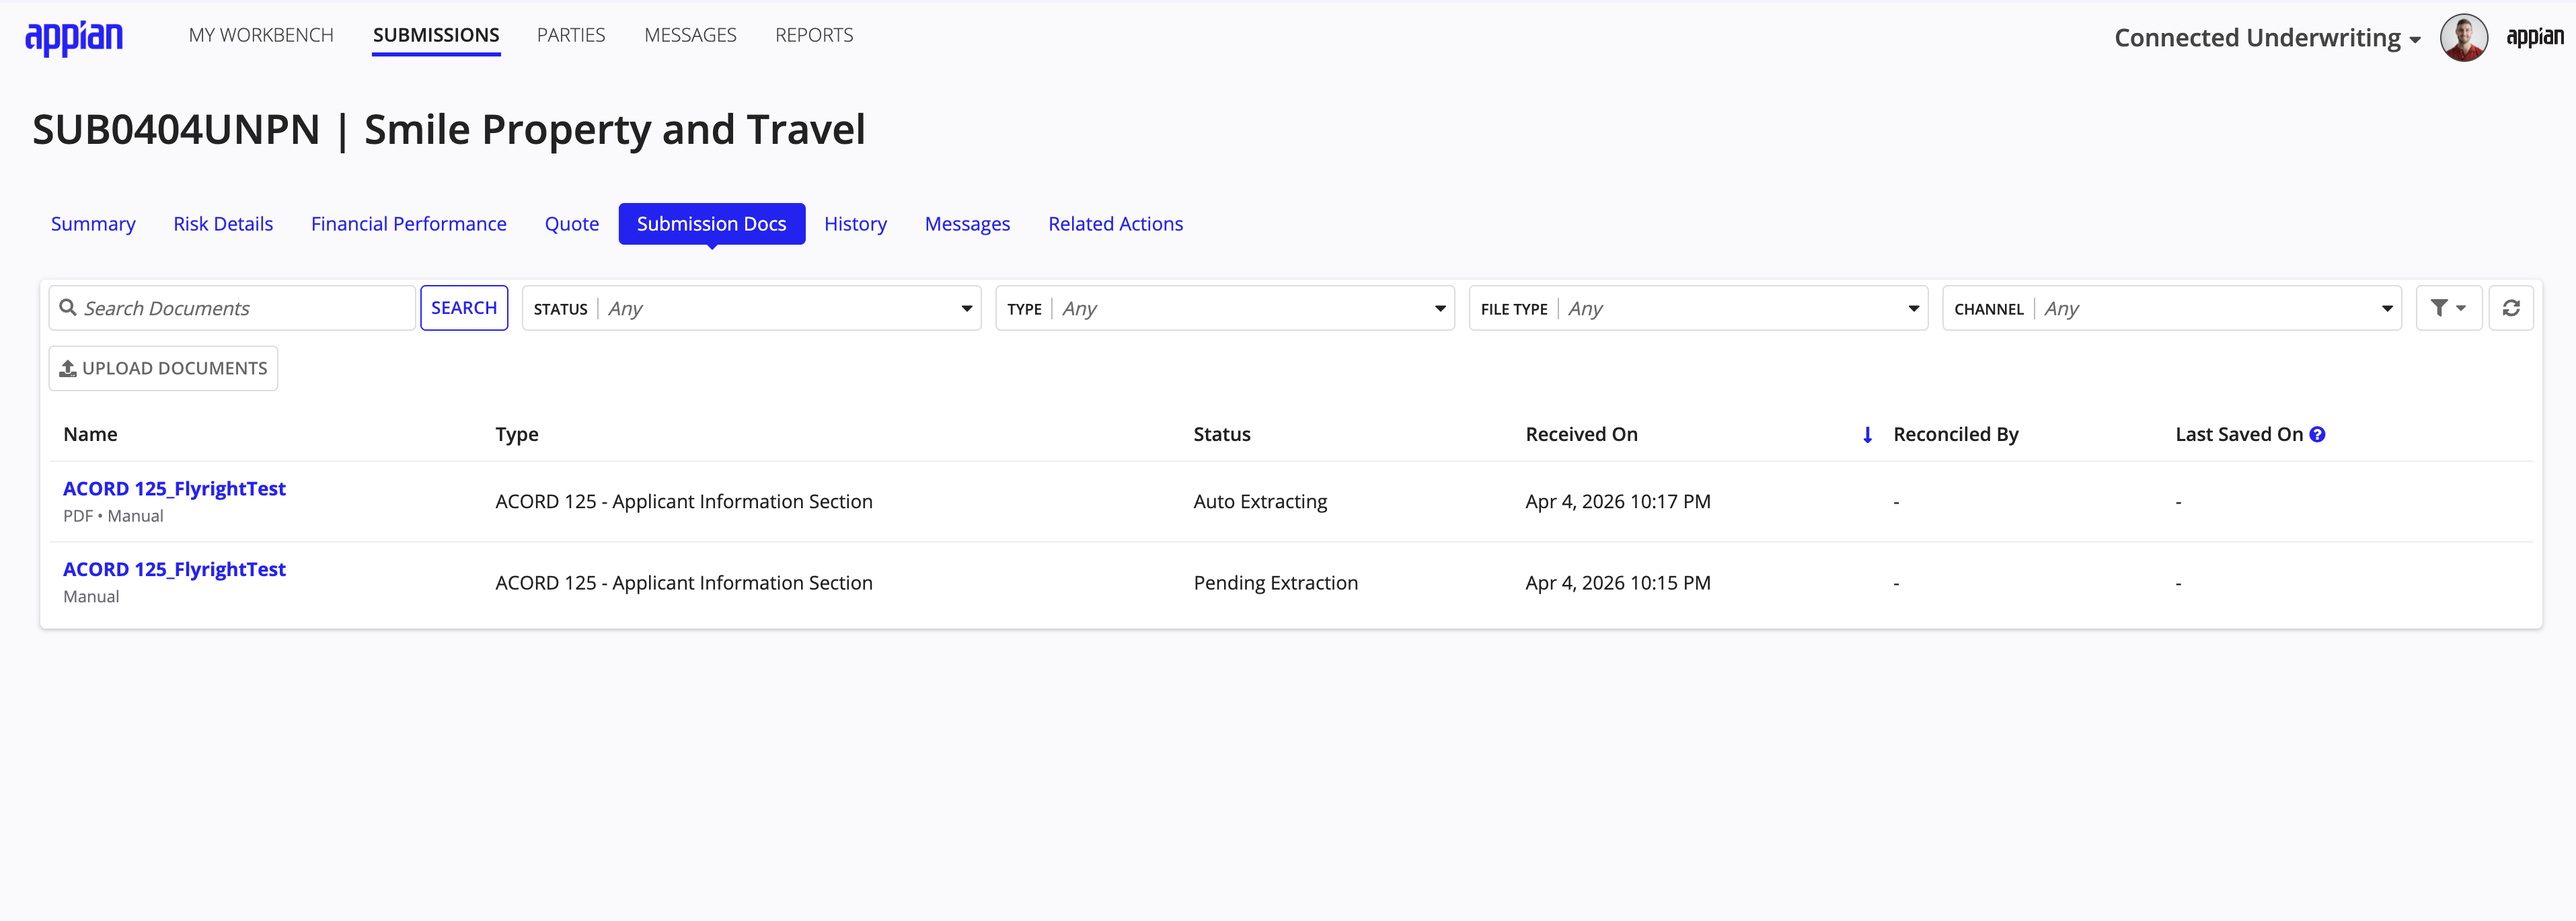Viewport: 2576px width, 921px height.
Task: Click the filter funnel icon button
Action: (x=2448, y=308)
